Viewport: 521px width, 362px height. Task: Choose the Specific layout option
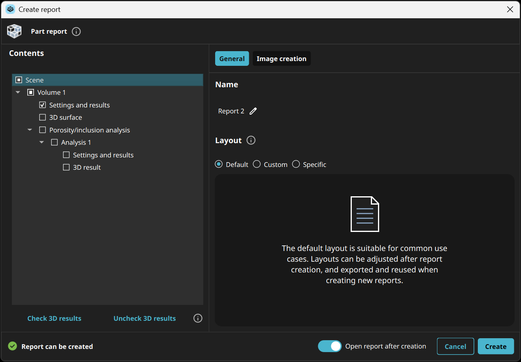pyautogui.click(x=296, y=164)
